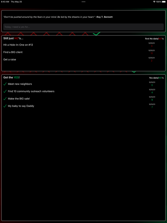Click the checkmark beside Make the BIG sale!
Viewport: 167px width, 223px height.
[x=5, y=99]
